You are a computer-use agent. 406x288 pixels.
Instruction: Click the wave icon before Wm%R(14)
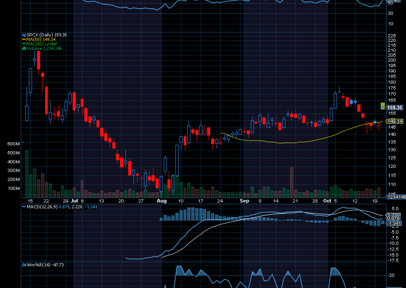point(24,265)
